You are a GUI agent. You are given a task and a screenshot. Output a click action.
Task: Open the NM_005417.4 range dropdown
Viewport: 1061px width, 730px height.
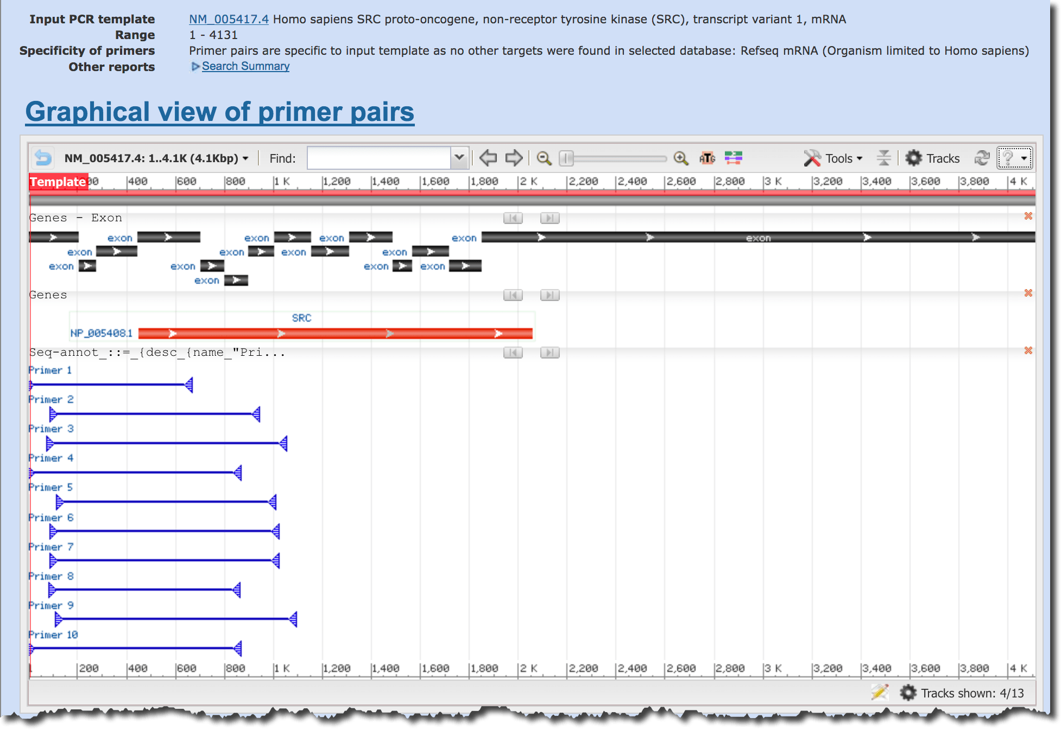click(x=156, y=158)
